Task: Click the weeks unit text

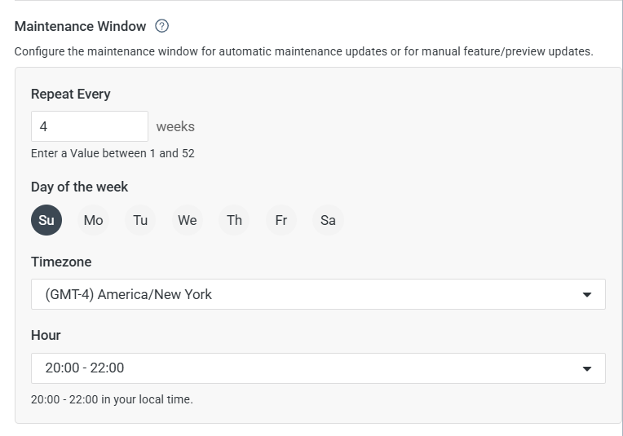Action: (175, 126)
